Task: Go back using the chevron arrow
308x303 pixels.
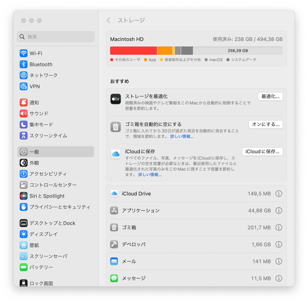Action: 109,20
